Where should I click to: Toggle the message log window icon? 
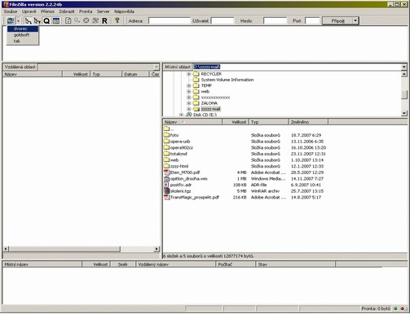[x=56, y=20]
